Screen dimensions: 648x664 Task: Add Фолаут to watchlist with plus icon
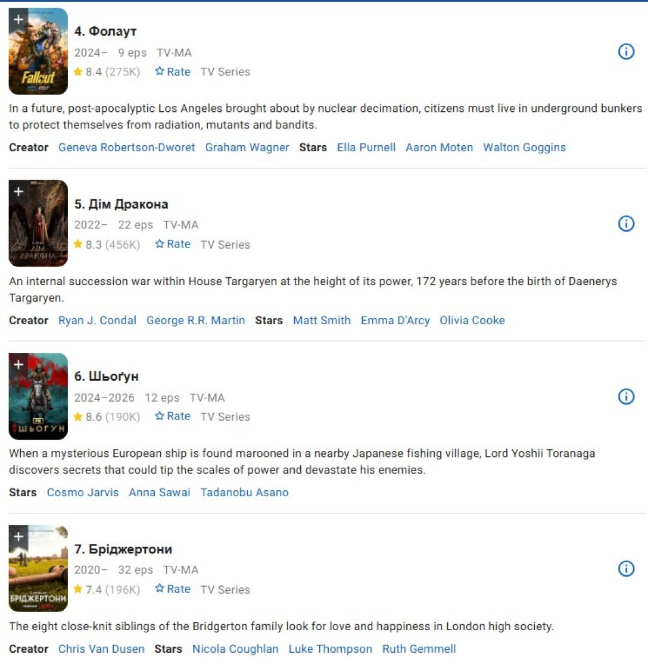click(x=18, y=20)
